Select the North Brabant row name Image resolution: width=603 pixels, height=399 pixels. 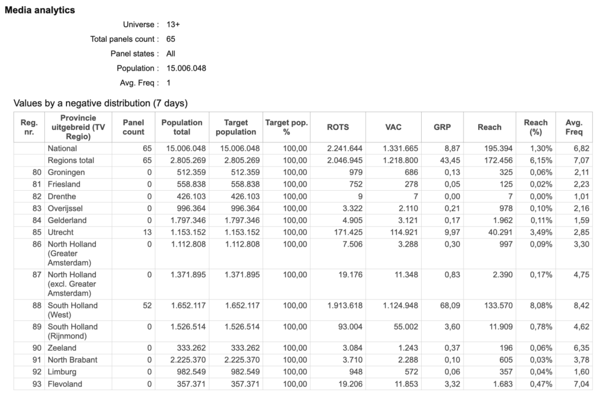click(72, 360)
